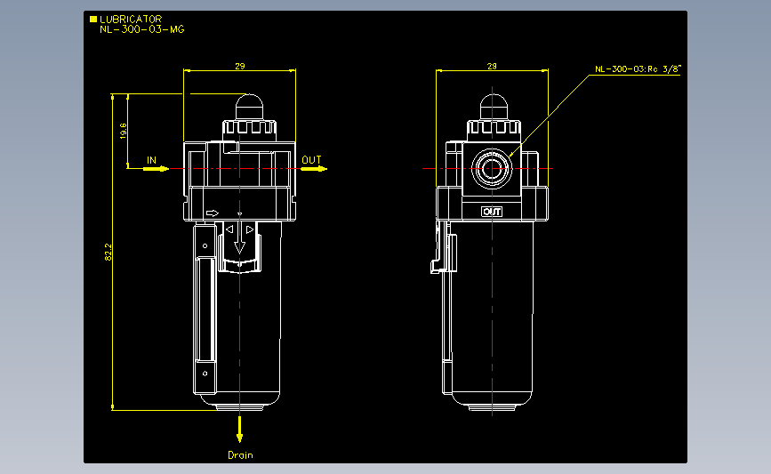771x474 pixels.
Task: Click the 29 dimension above left view
Action: (240, 66)
